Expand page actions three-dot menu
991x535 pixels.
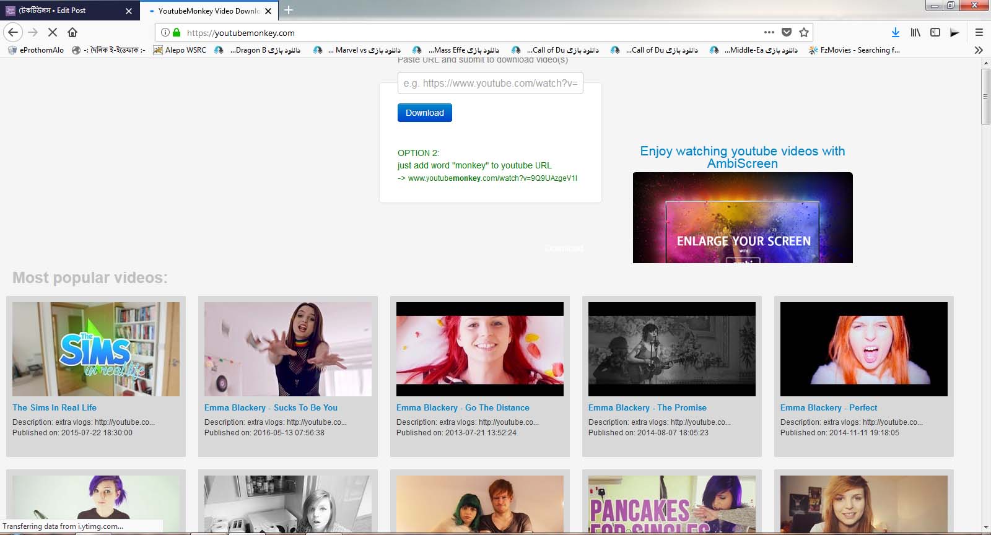coord(769,32)
